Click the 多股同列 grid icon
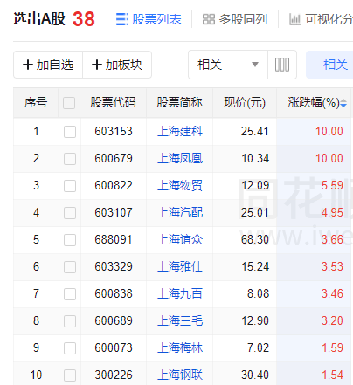The height and width of the screenshot is (385, 353). click(209, 19)
